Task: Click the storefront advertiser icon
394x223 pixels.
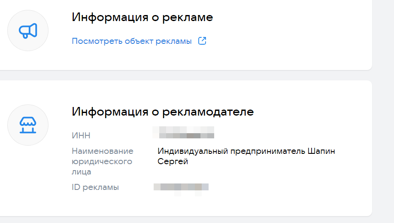Action: coord(28,125)
